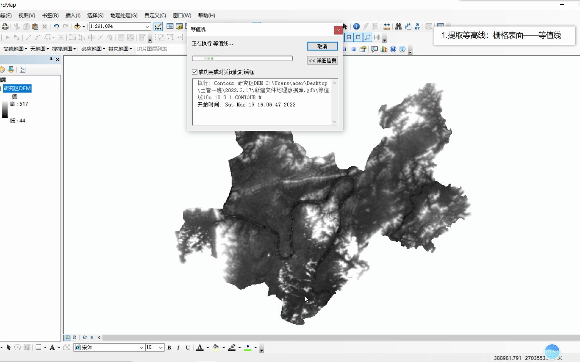Expand the 高德地图 basemap dropdown

(26, 49)
